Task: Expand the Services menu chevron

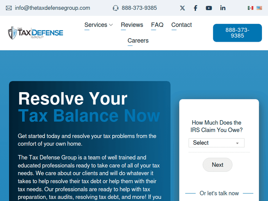Action: tap(111, 25)
